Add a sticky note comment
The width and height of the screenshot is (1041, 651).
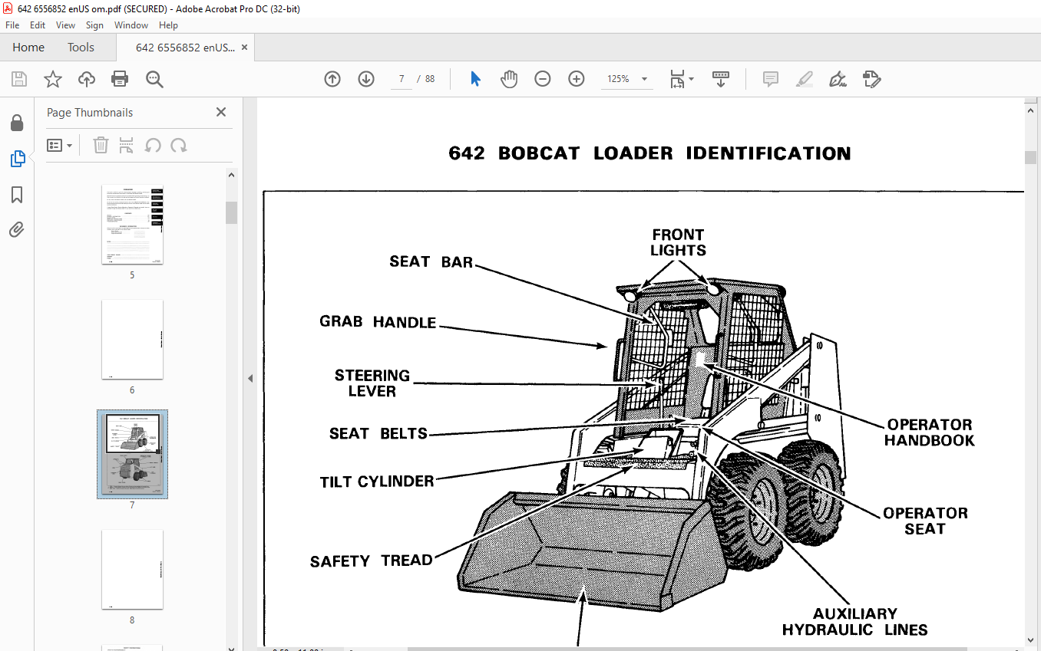click(771, 79)
